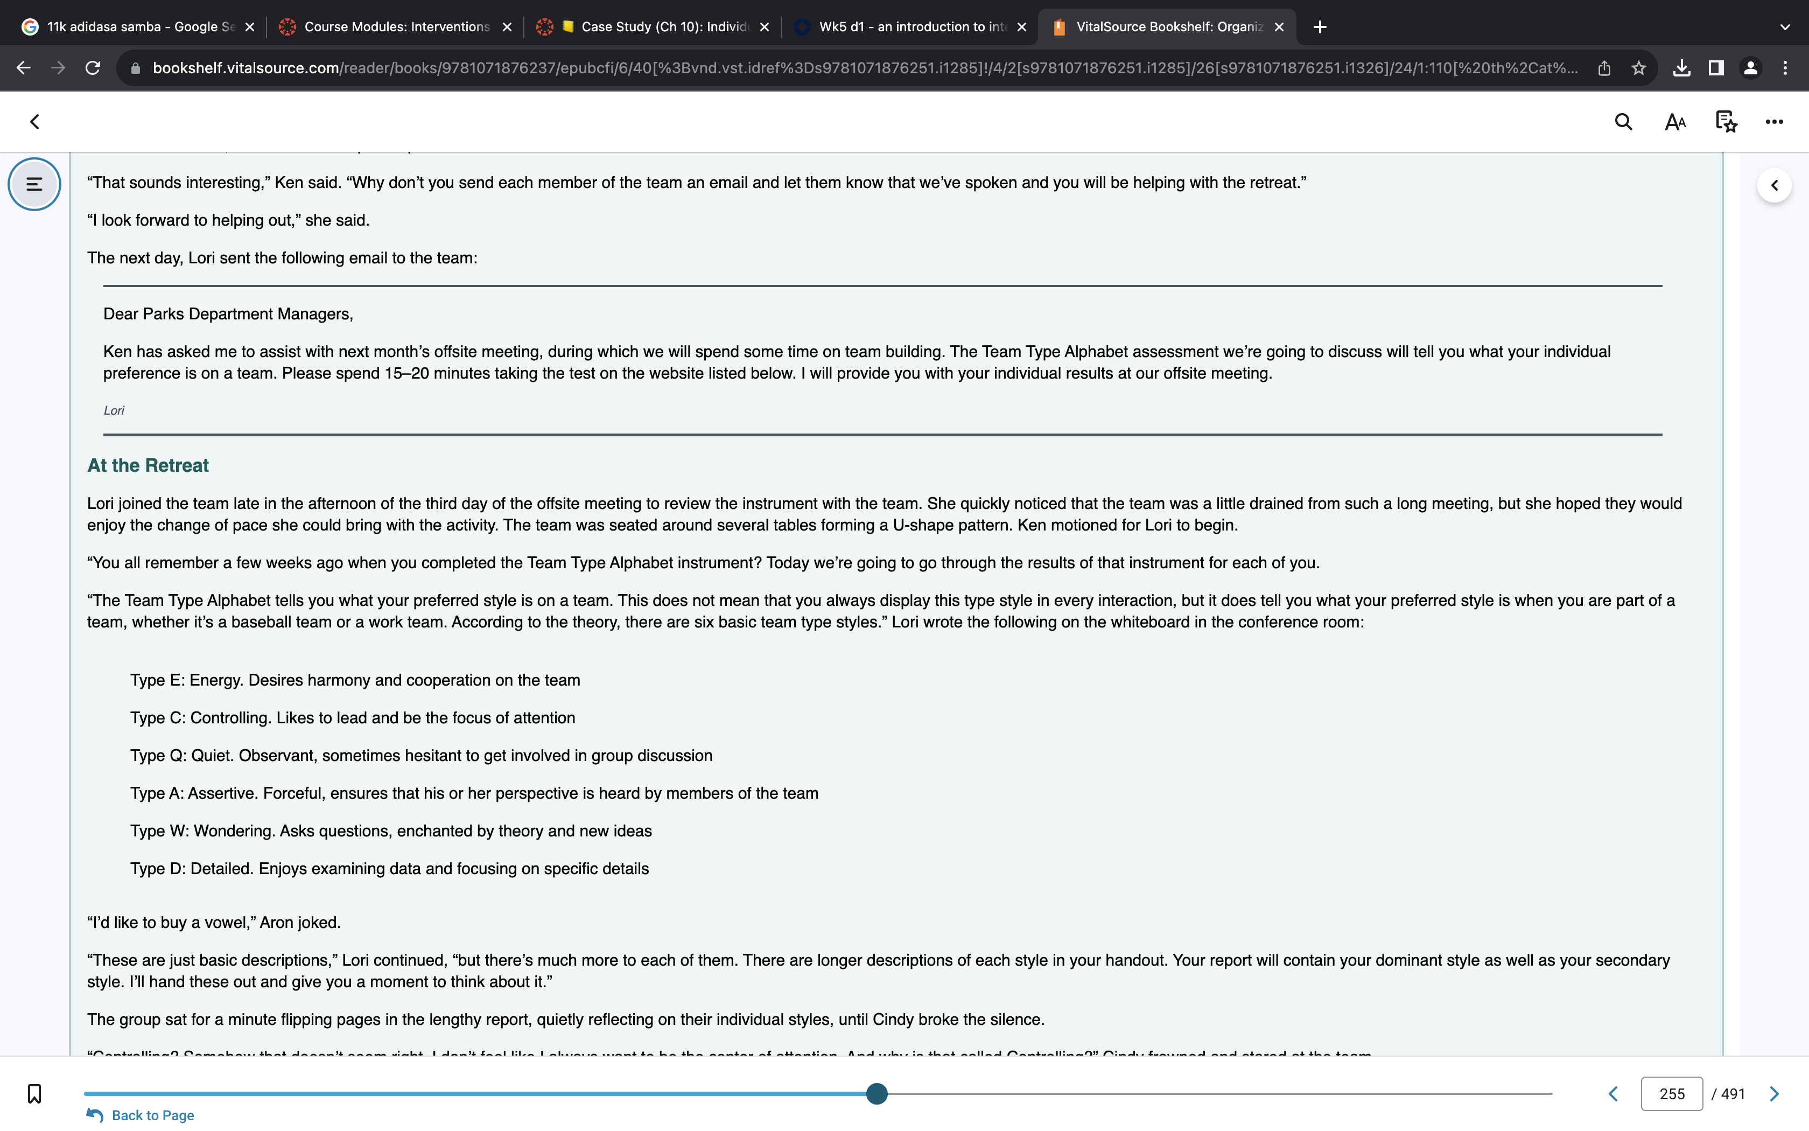Click the page number input field
The width and height of the screenshot is (1809, 1131).
pyautogui.click(x=1672, y=1094)
